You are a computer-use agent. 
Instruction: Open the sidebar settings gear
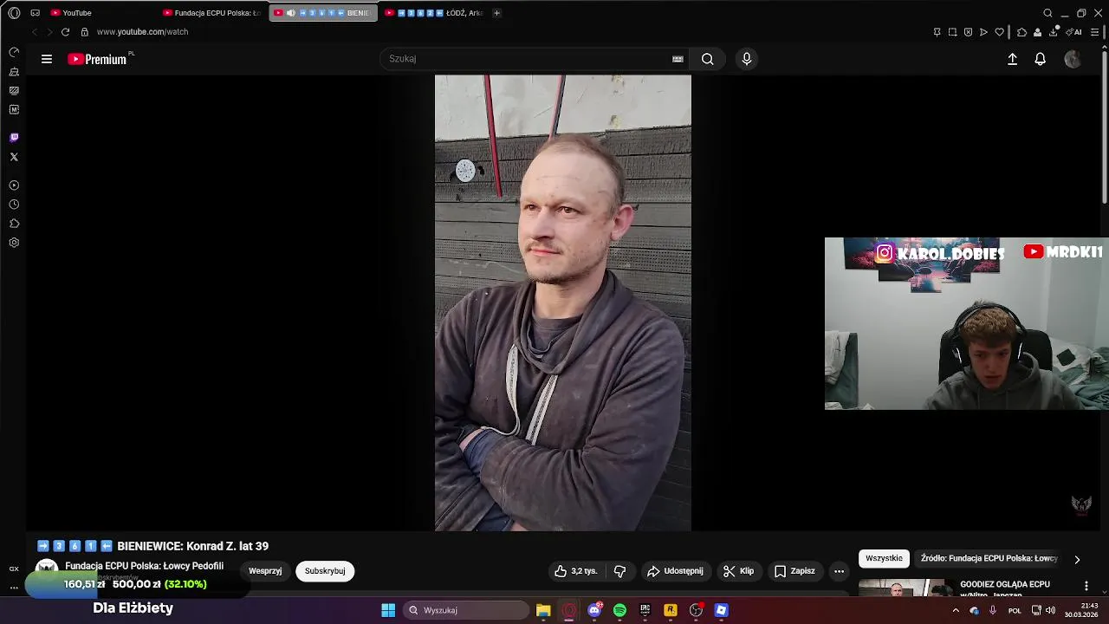tap(14, 243)
